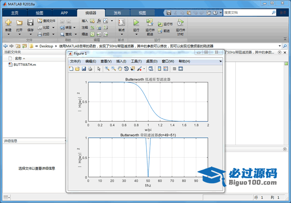Select BUTTWATH.m in the Current Folder list

[x=24, y=65]
